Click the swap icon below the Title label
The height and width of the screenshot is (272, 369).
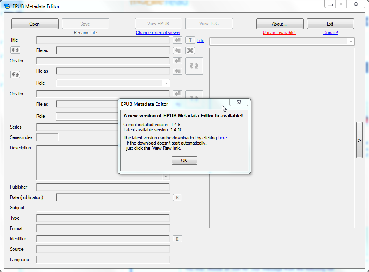tap(15, 50)
